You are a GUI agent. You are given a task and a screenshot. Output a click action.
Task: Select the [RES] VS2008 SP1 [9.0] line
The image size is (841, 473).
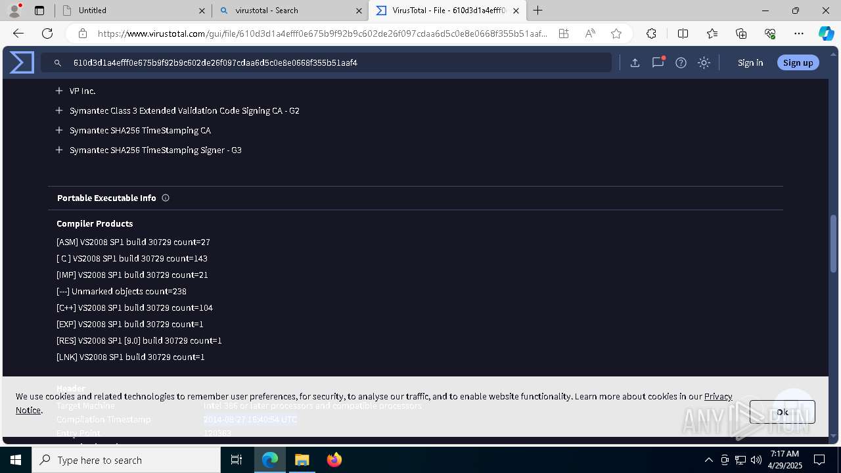(139, 340)
